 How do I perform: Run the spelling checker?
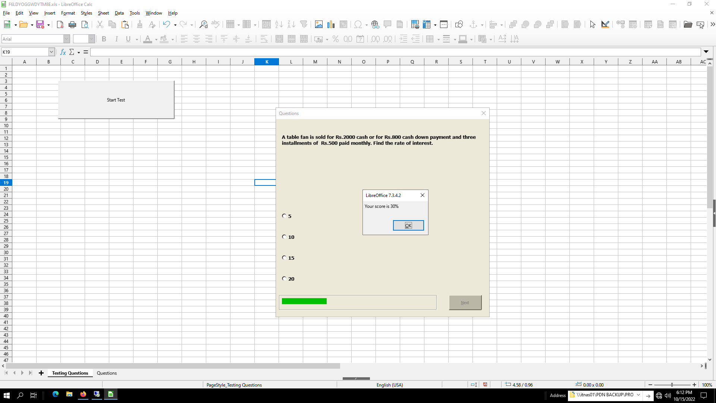click(216, 24)
